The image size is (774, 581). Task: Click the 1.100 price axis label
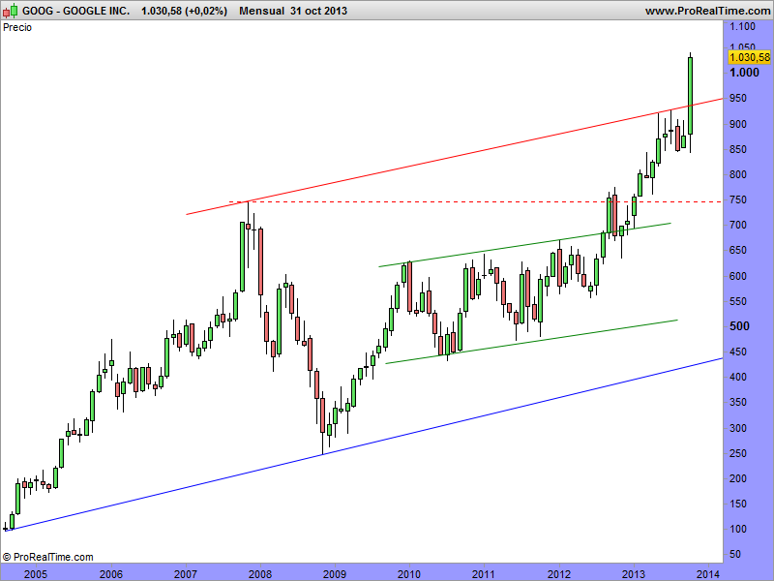coord(742,27)
